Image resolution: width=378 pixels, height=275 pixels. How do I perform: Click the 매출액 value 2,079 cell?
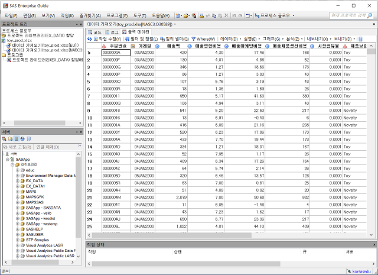(171, 198)
